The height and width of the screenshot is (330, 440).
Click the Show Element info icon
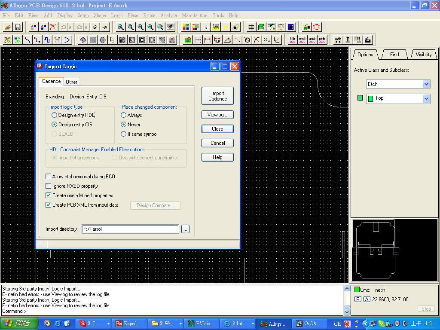[x=206, y=27]
